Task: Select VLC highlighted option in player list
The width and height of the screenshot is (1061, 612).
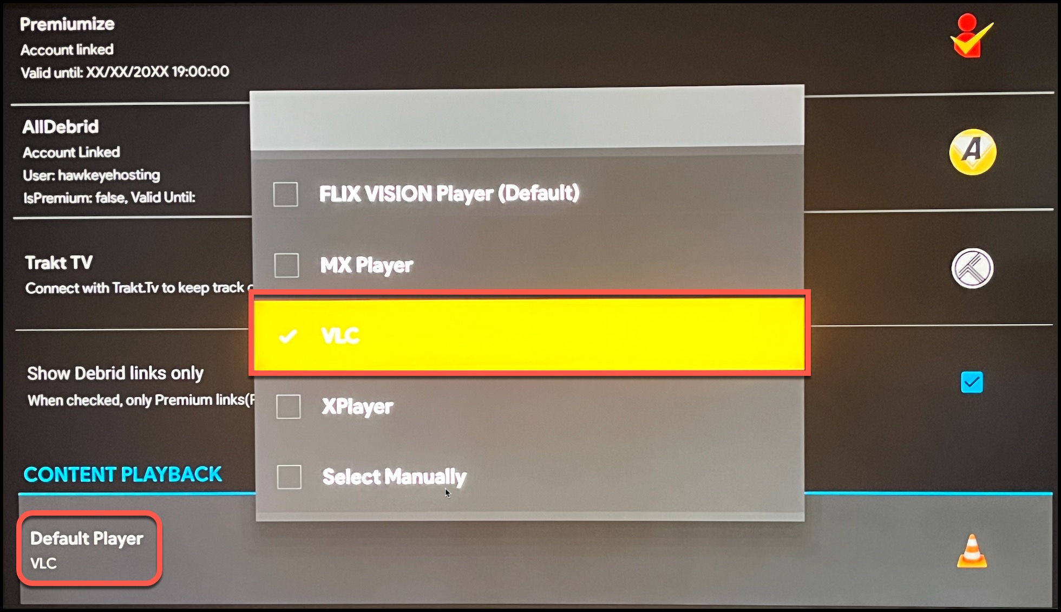Action: tap(529, 334)
